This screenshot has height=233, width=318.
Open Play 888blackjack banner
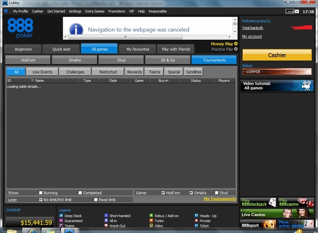(258, 202)
